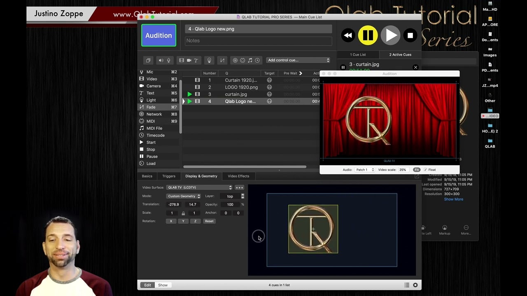Open the Video Surface dropdown

199,187
